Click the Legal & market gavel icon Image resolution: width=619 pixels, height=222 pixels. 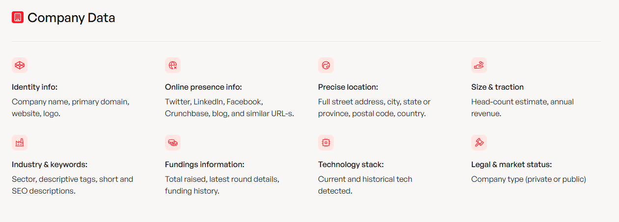[479, 143]
